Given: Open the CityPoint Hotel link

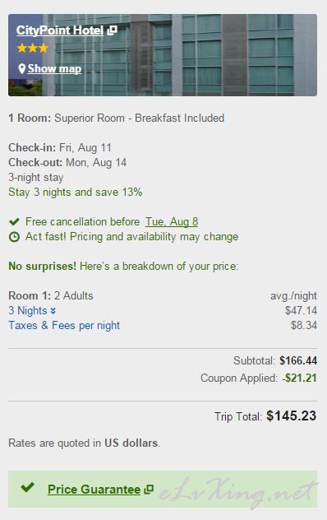Looking at the screenshot, I should [60, 30].
